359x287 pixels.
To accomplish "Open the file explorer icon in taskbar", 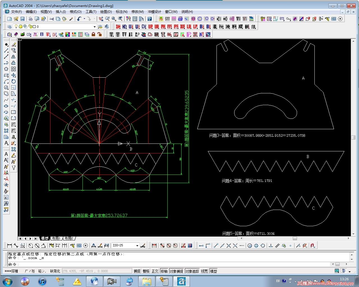I will (x=147, y=281).
